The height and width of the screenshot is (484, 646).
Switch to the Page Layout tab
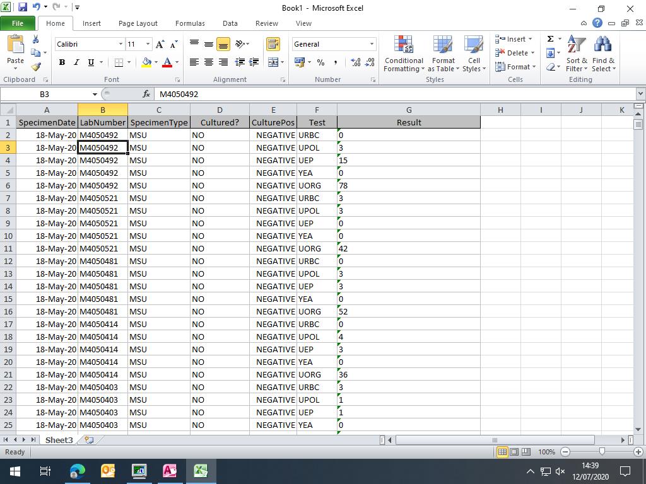tap(138, 23)
